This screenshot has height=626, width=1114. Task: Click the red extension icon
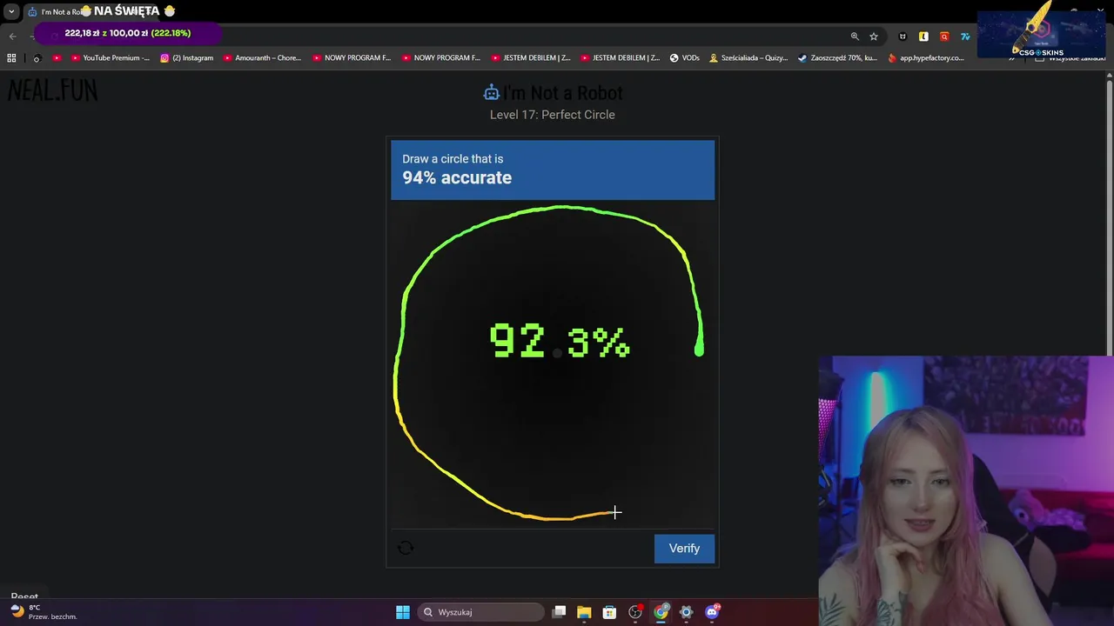(x=944, y=37)
